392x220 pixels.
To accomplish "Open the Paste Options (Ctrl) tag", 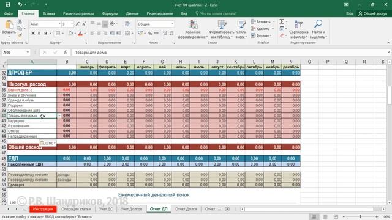I will 48,143.
